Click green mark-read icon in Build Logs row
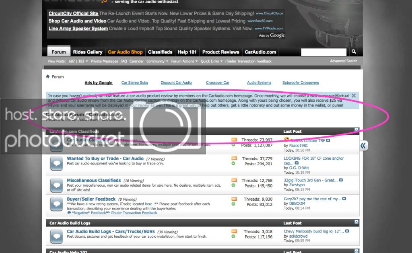The image size is (412, 253). pyautogui.click(x=233, y=236)
